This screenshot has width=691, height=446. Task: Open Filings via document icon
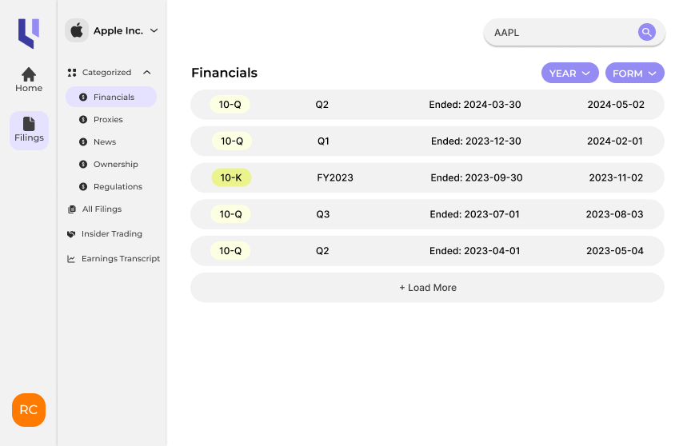29,124
